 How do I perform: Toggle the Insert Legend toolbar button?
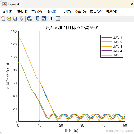[x=44, y=19]
